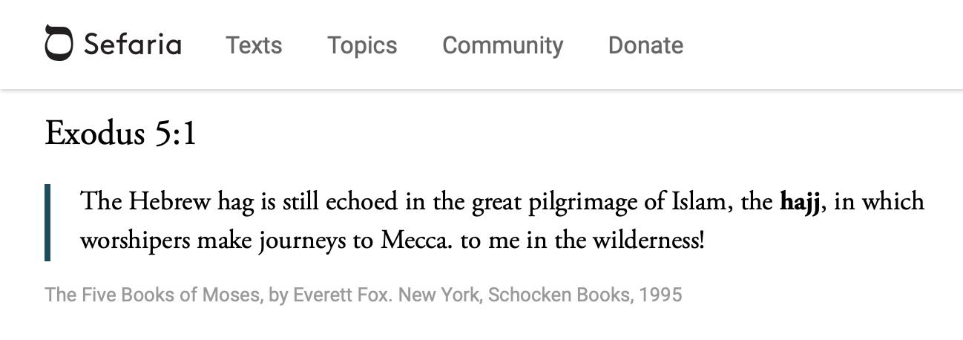Viewport: 963px width, 340px height.
Task: Click the Exodus 5:1 verse heading
Action: pos(121,134)
